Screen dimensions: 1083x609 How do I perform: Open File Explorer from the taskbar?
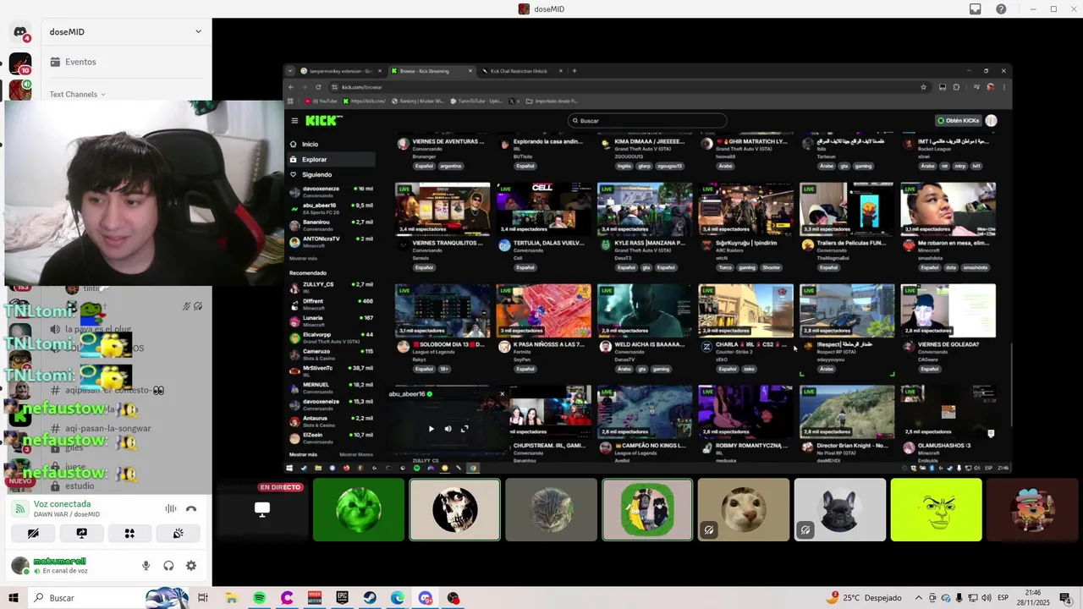(231, 598)
